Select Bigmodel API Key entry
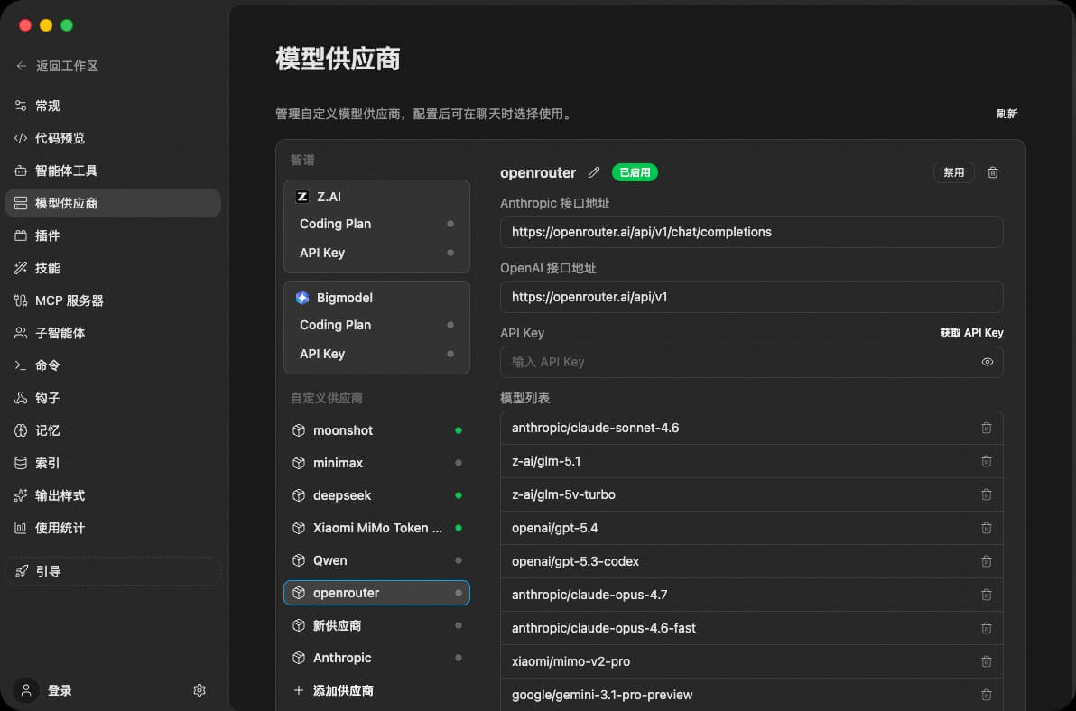Image resolution: width=1076 pixels, height=711 pixels. pos(376,354)
